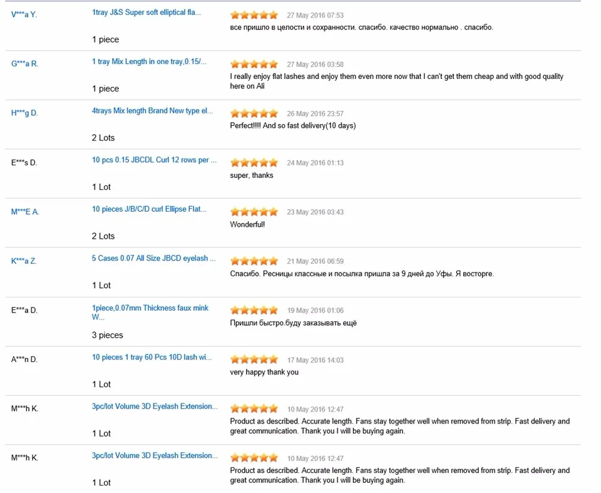Open reviewer profile G***a R.
This screenshot has width=601, height=493.
tap(24, 64)
